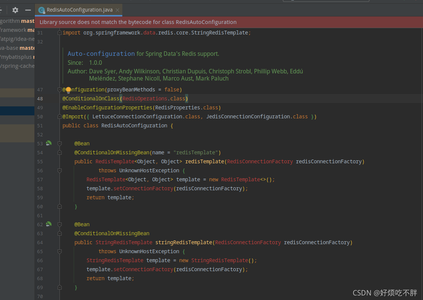Toggle the fold marker on line 54

pyautogui.click(x=59, y=152)
